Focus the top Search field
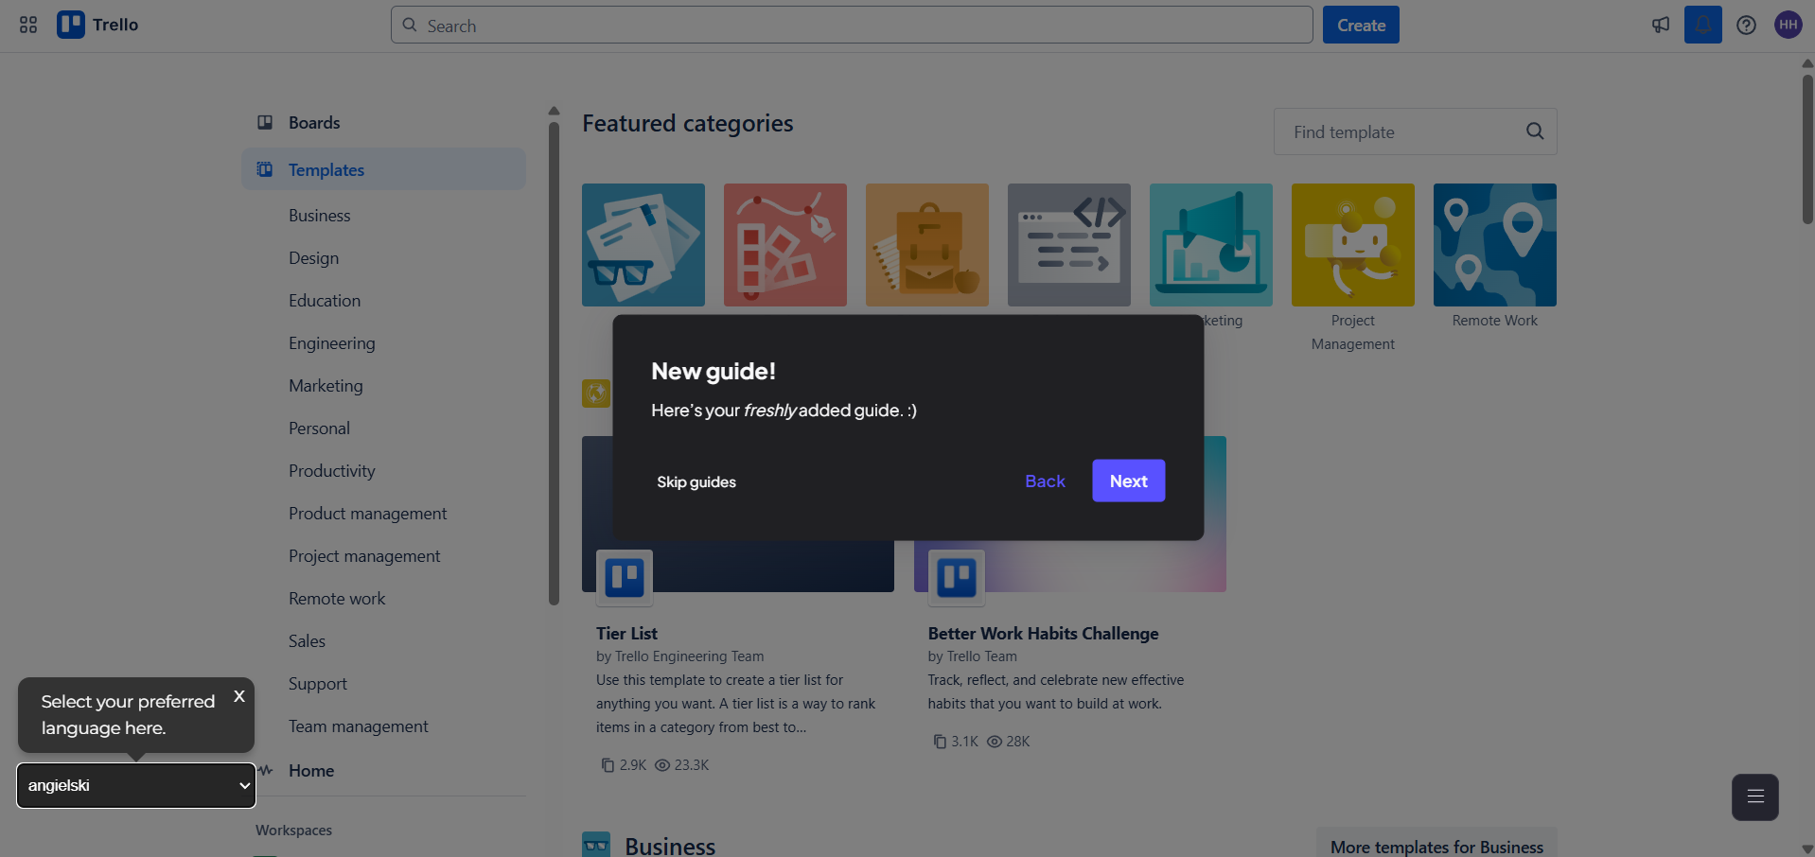The image size is (1815, 857). (852, 25)
